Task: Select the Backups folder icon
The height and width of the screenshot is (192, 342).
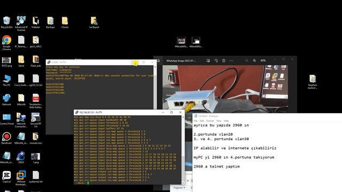Action: 50,22
